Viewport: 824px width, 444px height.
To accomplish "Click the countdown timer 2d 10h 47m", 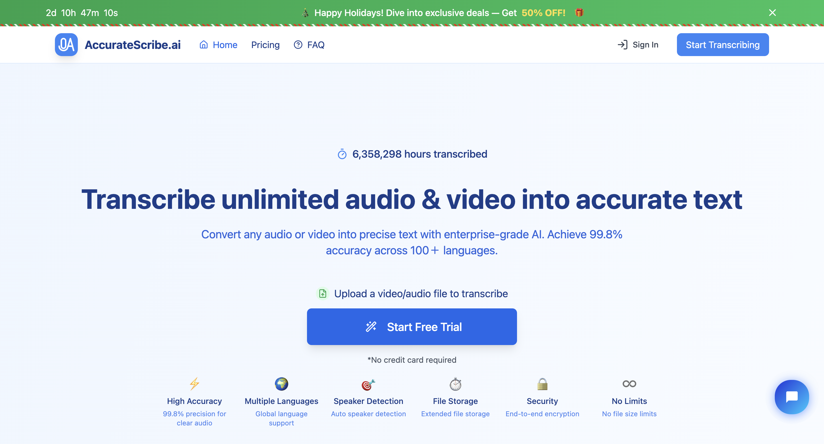I will [x=82, y=13].
